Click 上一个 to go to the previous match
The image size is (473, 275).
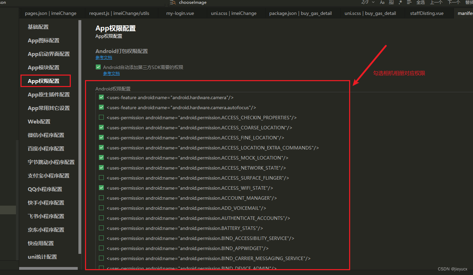[x=436, y=2]
